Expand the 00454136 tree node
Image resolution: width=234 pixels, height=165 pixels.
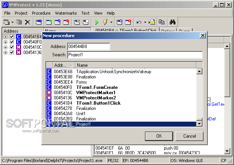(x=5, y=52)
